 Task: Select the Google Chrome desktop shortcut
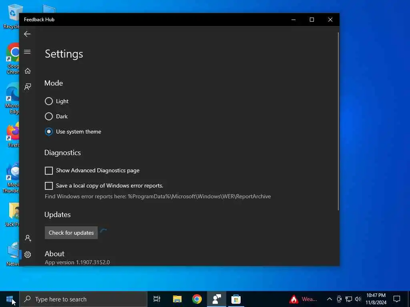13,59
